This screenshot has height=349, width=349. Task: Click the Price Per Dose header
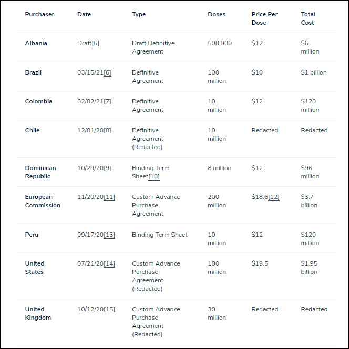pos(264,18)
